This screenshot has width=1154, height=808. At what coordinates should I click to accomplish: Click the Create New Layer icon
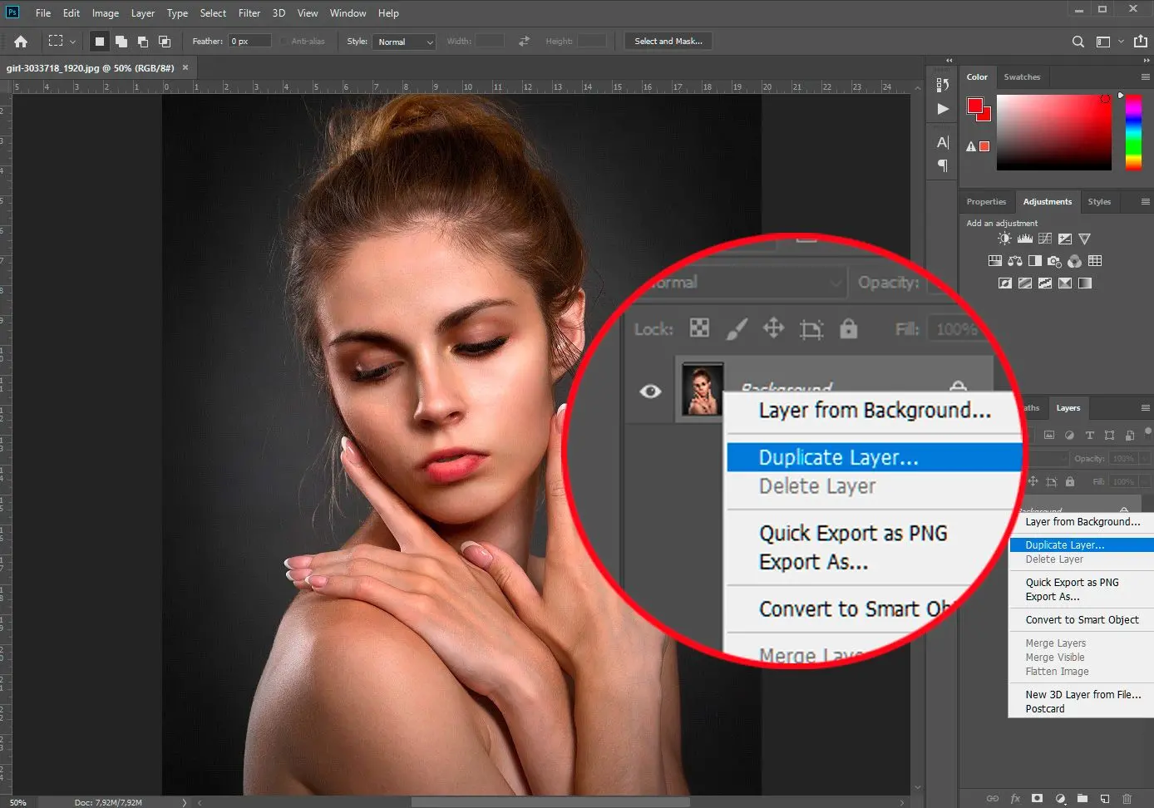pos(1104,799)
